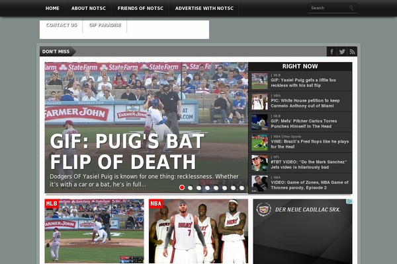This screenshot has width=397, height=264.
Task: Open VINE: Brazil's Fred flops story
Action: (x=310, y=145)
